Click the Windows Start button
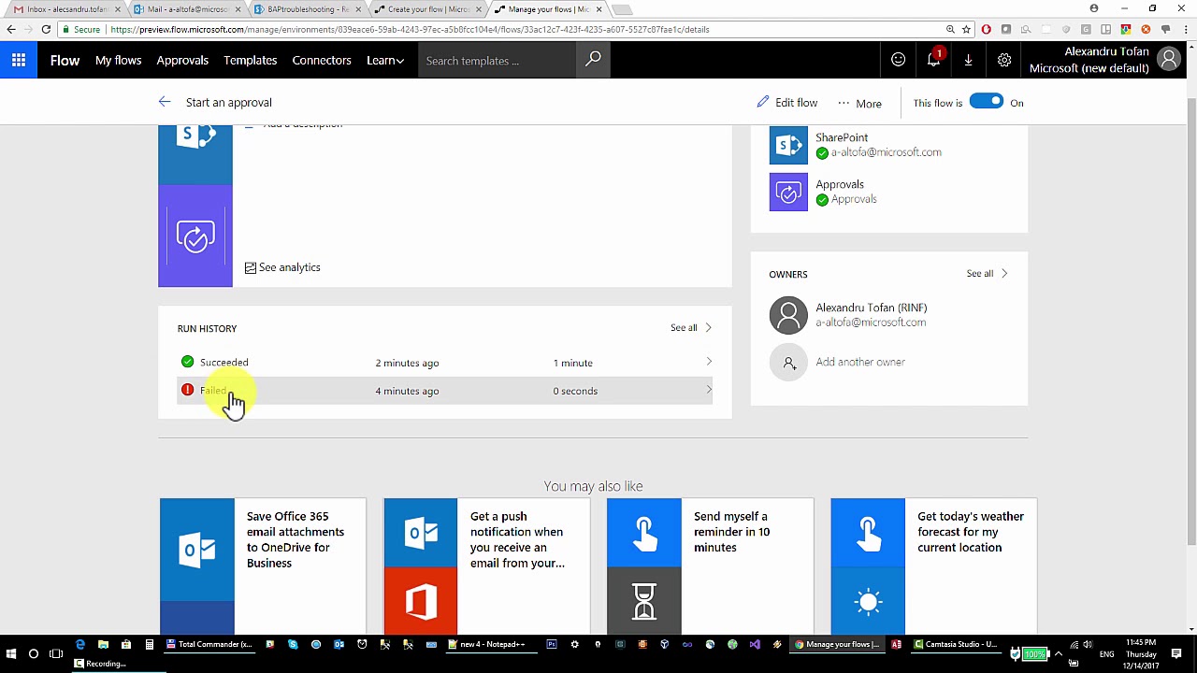The height and width of the screenshot is (673, 1197). click(x=10, y=653)
